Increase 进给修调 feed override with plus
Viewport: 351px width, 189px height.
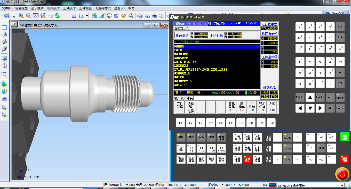click(298, 159)
